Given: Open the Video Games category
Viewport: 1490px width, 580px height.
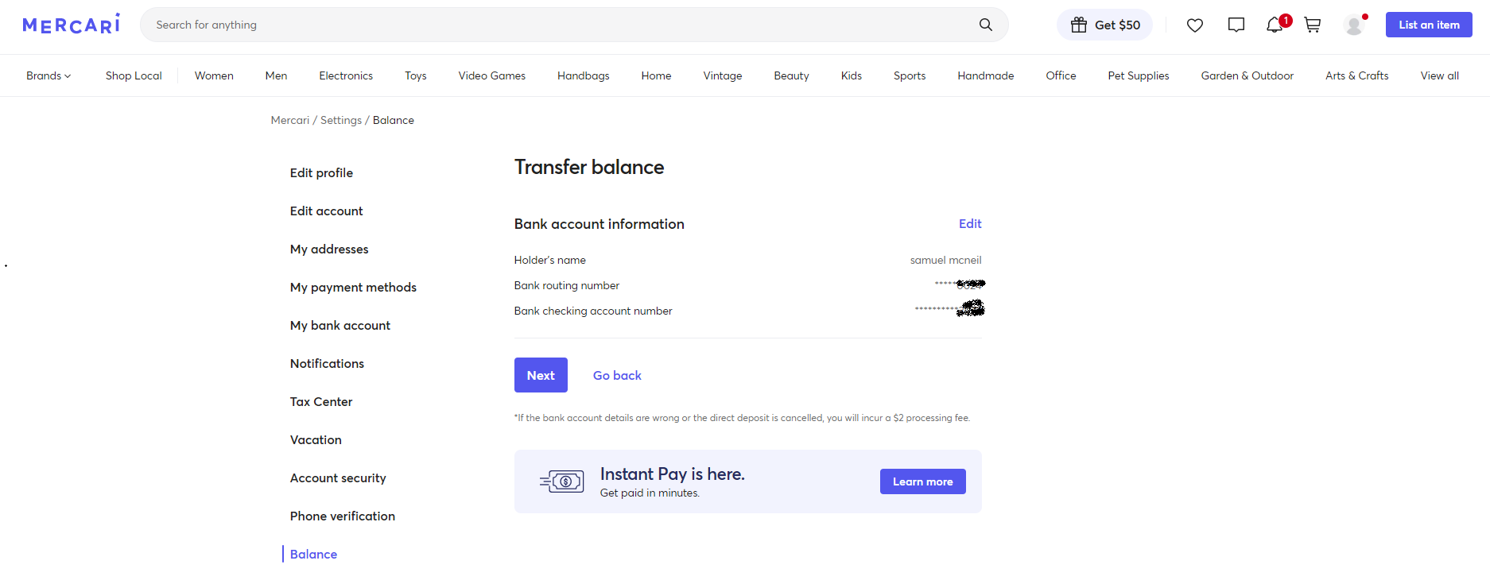Looking at the screenshot, I should point(491,75).
